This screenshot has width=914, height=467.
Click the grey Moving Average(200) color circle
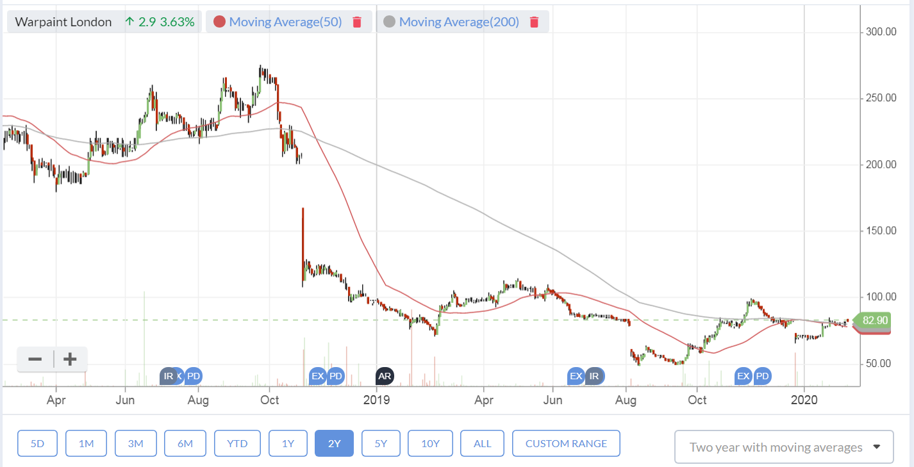[389, 22]
